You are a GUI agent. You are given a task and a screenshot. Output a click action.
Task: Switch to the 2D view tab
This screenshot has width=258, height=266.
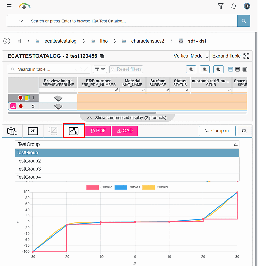pos(33,131)
